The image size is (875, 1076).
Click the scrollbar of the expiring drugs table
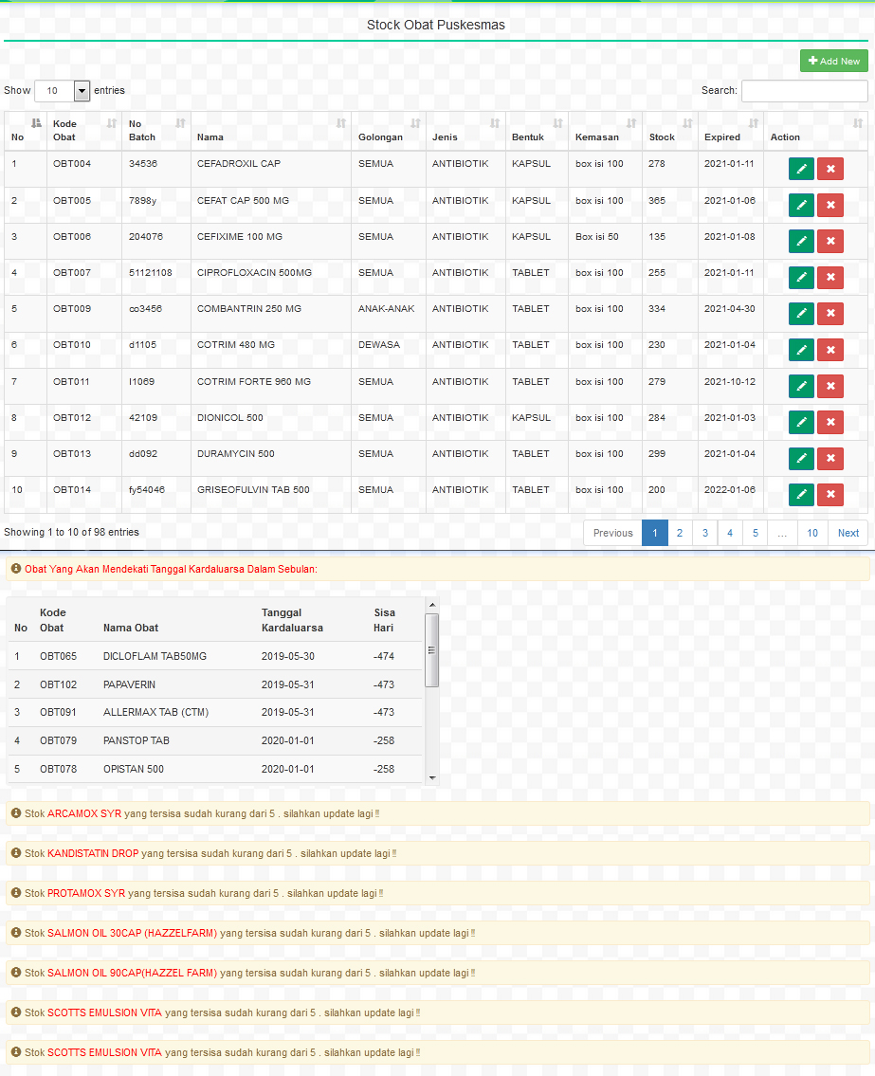tap(432, 650)
